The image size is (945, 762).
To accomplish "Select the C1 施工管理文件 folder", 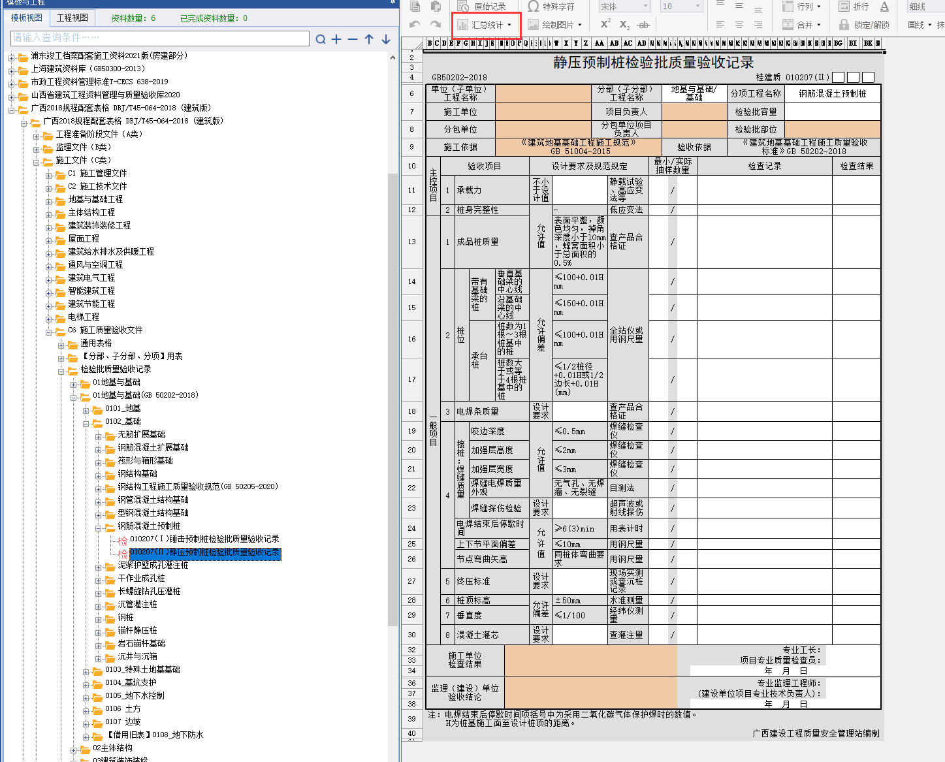I will pyautogui.click(x=97, y=173).
